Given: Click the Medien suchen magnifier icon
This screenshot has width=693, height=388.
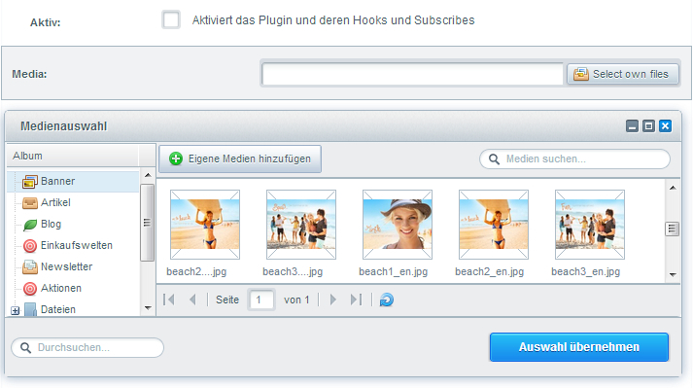Looking at the screenshot, I should pyautogui.click(x=494, y=159).
